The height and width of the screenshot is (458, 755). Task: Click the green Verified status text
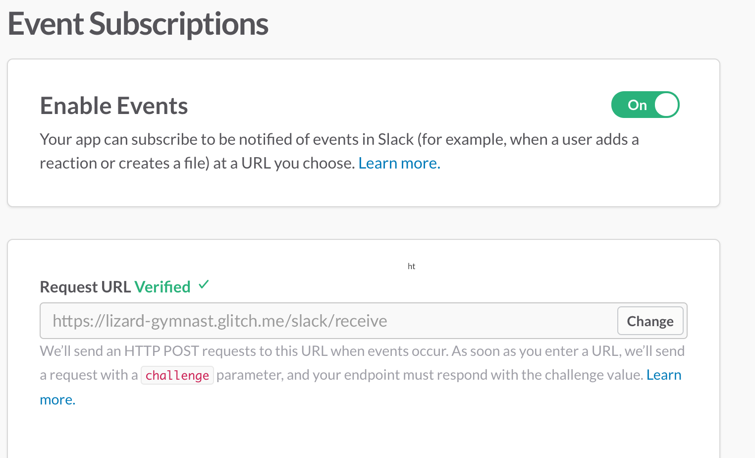pos(162,287)
